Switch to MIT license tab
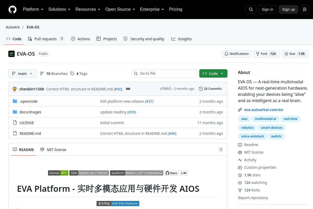This screenshot has height=209, width=313. [x=53, y=150]
